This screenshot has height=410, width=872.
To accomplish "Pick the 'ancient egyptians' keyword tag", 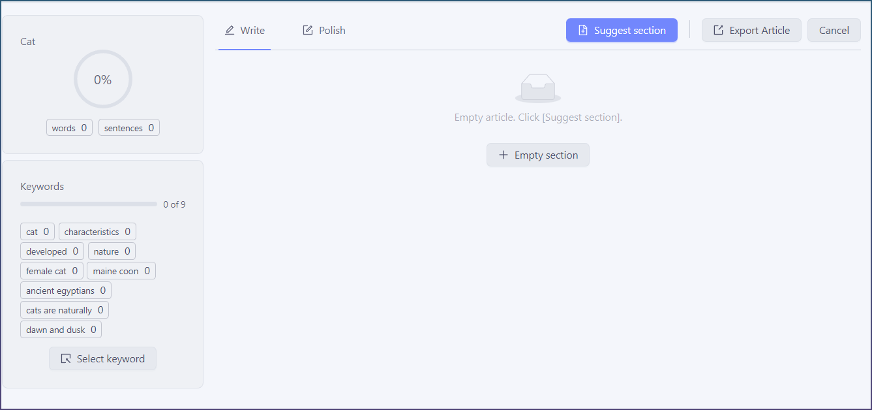I will pyautogui.click(x=66, y=291).
